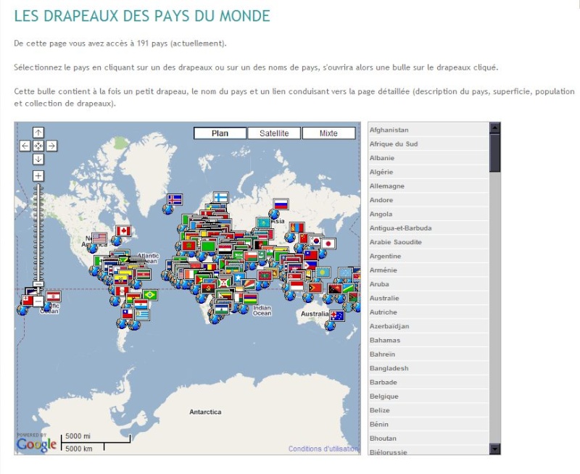Image resolution: width=580 pixels, height=474 pixels.
Task: Choose Bahreïn from the country list
Action: pyautogui.click(x=428, y=354)
